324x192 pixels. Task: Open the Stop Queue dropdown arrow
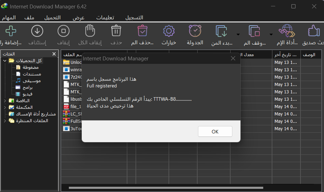pos(271,34)
